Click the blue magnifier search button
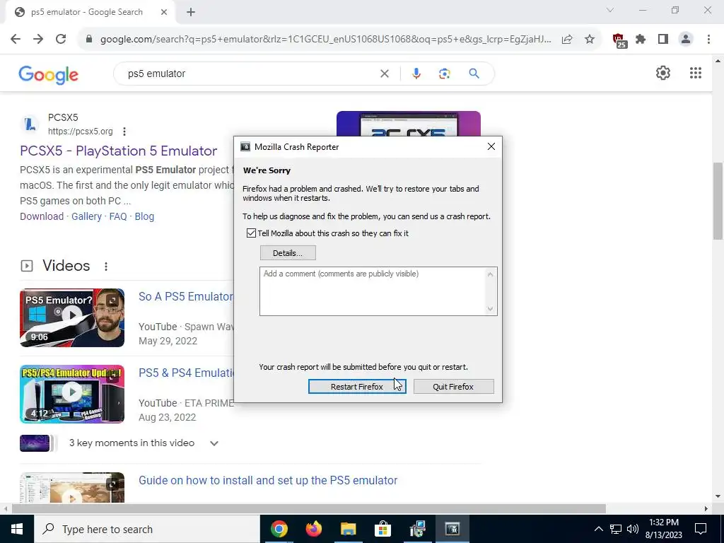This screenshot has width=724, height=543. tap(474, 74)
